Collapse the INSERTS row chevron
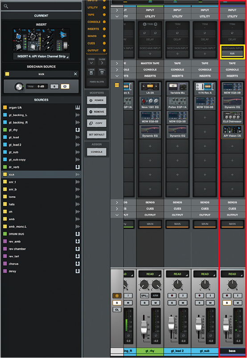The width and height of the screenshot is (247, 358). click(x=117, y=76)
